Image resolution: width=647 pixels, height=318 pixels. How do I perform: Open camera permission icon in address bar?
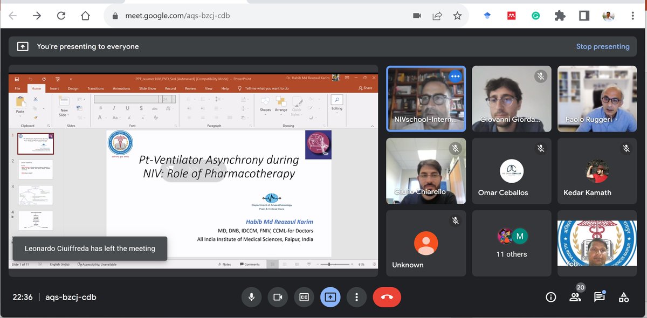[x=417, y=16]
